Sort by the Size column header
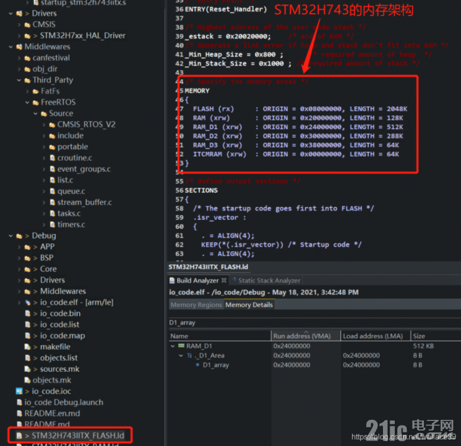This screenshot has width=461, height=446. tap(436, 336)
